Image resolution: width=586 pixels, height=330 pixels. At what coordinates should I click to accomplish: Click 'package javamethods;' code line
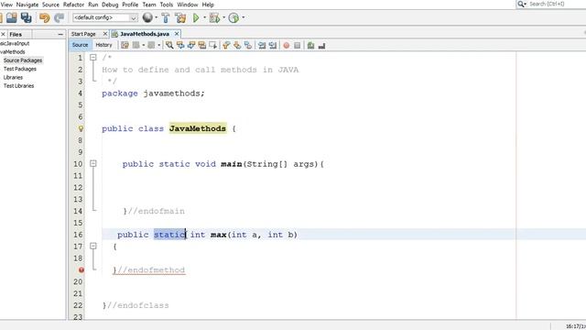153,93
